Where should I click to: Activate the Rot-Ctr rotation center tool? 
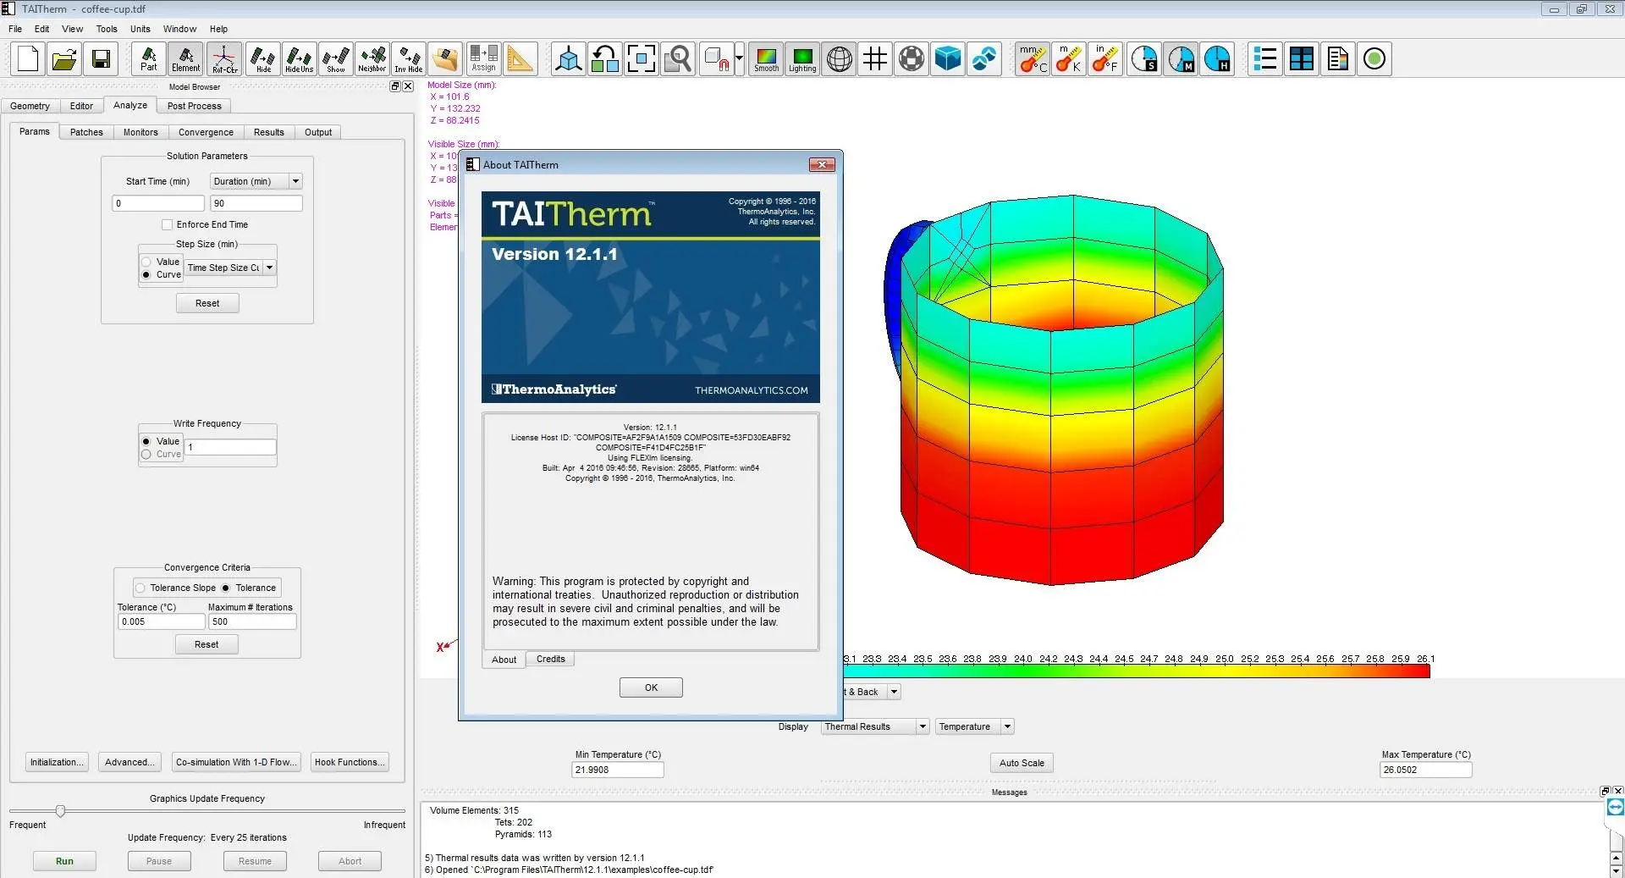[x=224, y=59]
